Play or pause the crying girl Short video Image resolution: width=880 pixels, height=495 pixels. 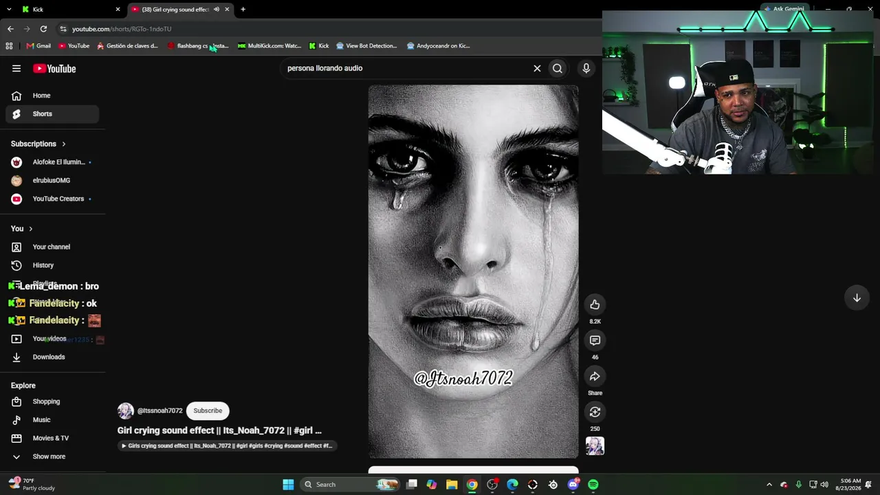(x=473, y=272)
